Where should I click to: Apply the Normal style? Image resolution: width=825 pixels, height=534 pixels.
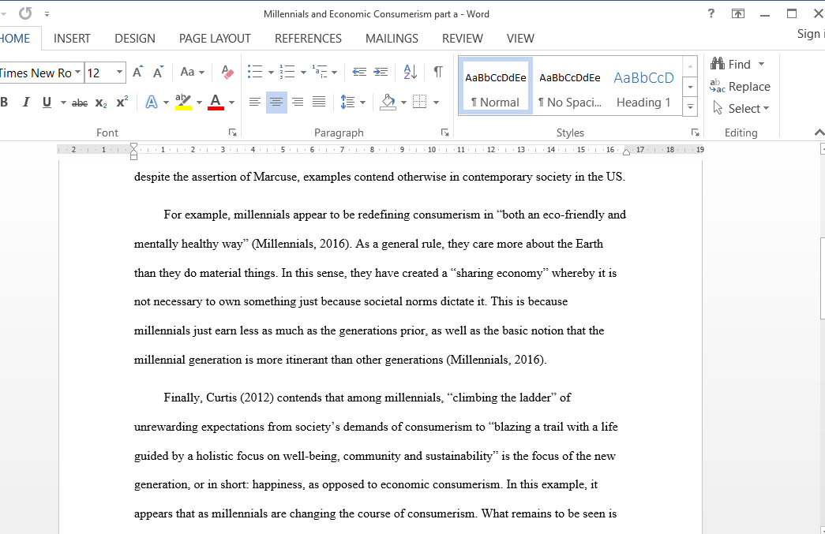click(495, 86)
